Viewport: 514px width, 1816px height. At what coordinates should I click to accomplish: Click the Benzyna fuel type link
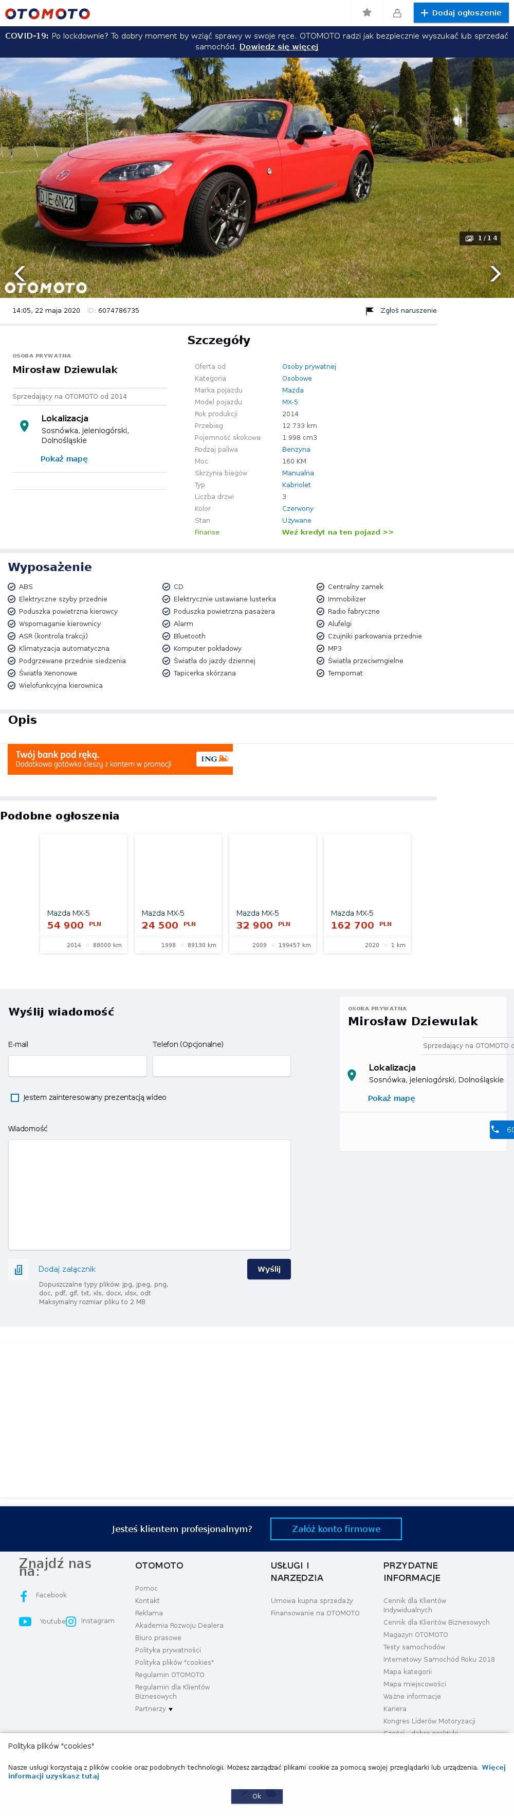pos(297,450)
